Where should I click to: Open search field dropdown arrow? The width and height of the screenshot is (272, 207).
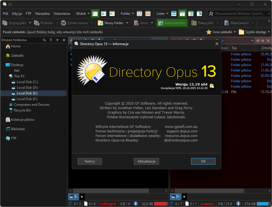[269, 14]
